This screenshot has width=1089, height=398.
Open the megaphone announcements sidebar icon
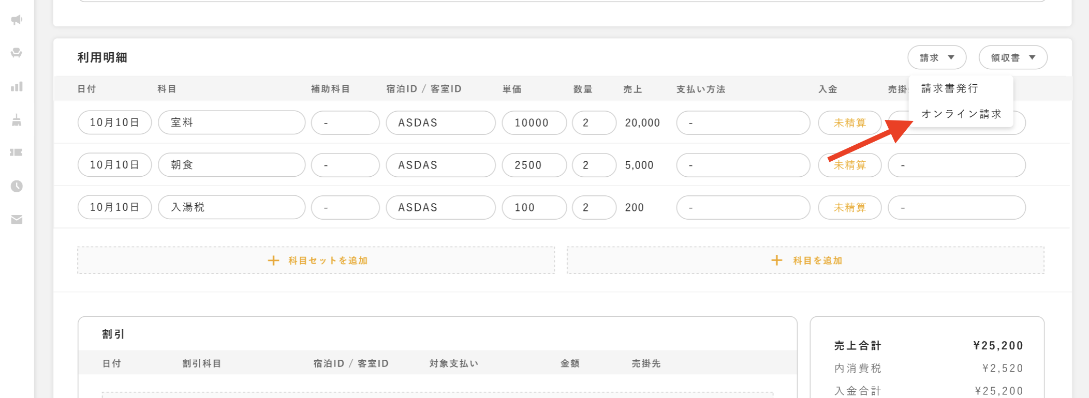17,20
